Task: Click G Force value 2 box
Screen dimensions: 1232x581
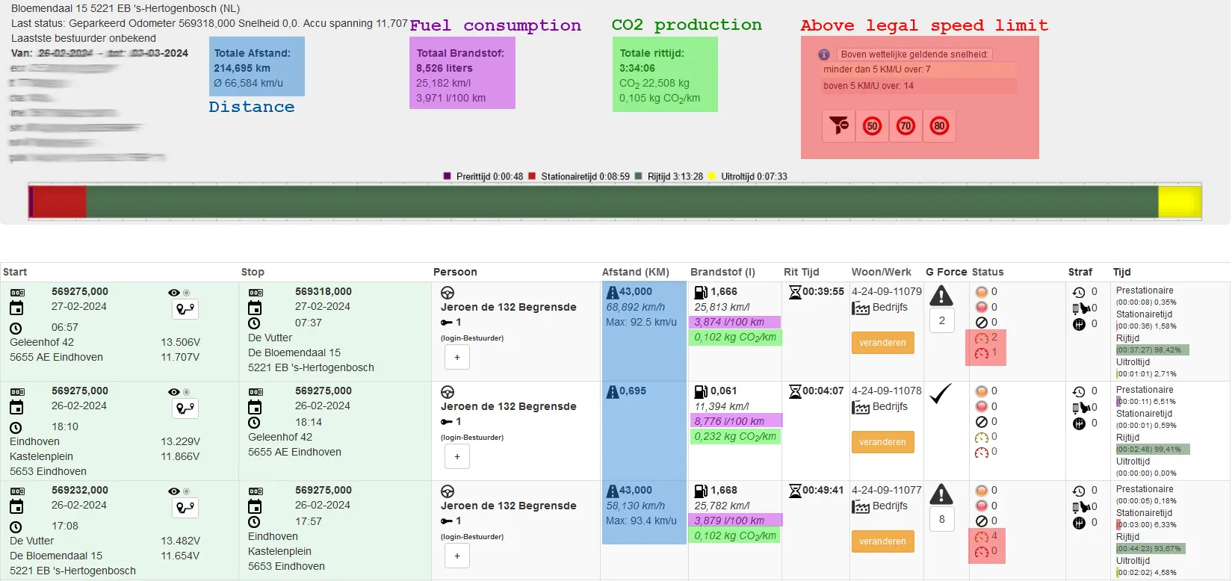Action: [x=942, y=320]
